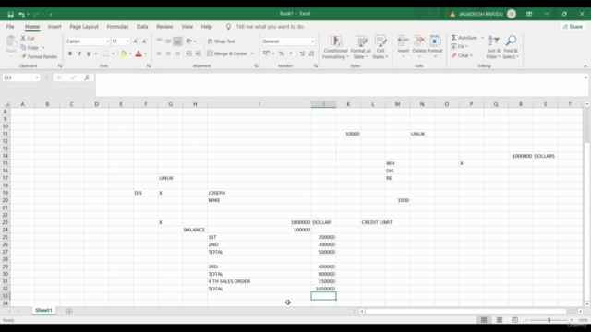Image resolution: width=591 pixels, height=332 pixels.
Task: Click the Borders icon
Action: (106, 53)
